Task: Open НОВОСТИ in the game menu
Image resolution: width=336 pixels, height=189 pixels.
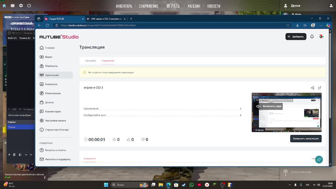Action: click(x=214, y=6)
